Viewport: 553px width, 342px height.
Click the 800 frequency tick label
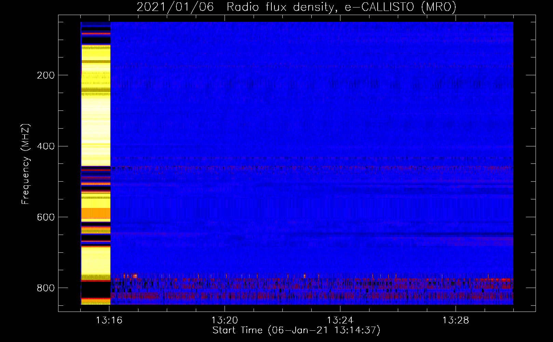(46, 288)
